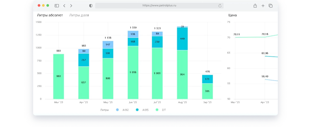
Task: Click the privacy shield icon
Action: 91,6
